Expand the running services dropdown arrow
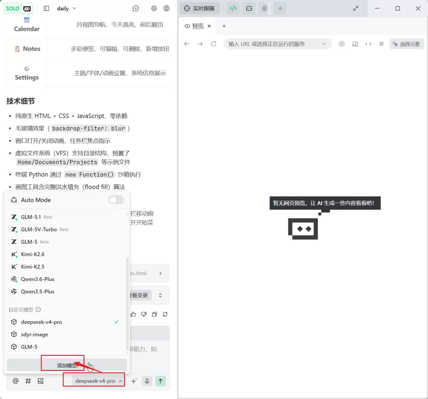428x399 pixels. point(324,44)
